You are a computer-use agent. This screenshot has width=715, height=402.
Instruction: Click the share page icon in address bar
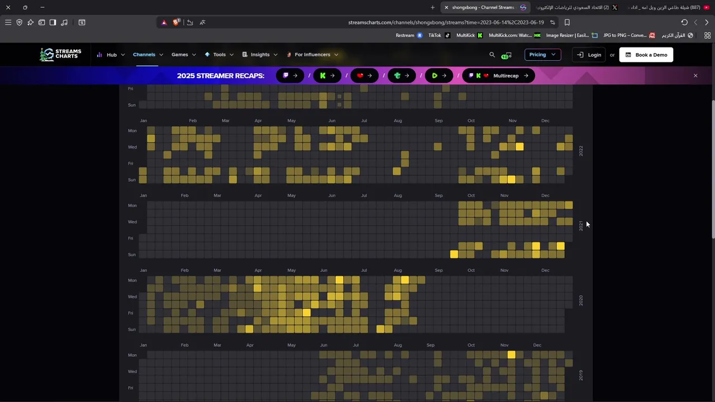tap(190, 22)
